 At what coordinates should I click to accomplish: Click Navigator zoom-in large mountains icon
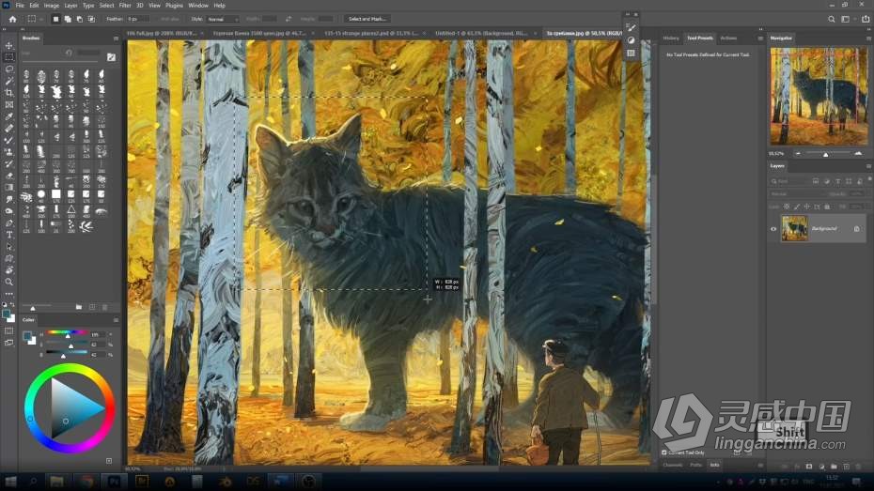coord(858,154)
